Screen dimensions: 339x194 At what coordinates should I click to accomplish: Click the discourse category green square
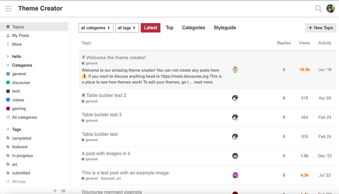tap(8, 83)
